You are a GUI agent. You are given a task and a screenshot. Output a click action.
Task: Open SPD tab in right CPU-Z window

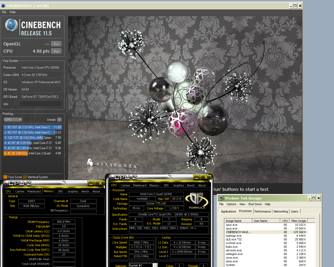tap(166, 185)
